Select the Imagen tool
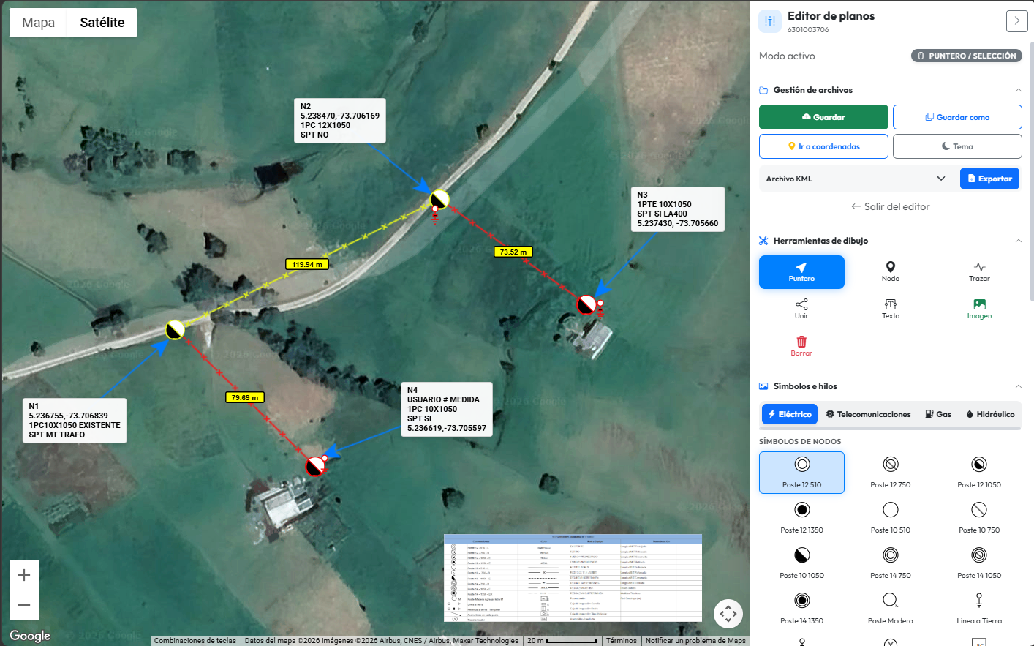The width and height of the screenshot is (1034, 646). coord(979,309)
